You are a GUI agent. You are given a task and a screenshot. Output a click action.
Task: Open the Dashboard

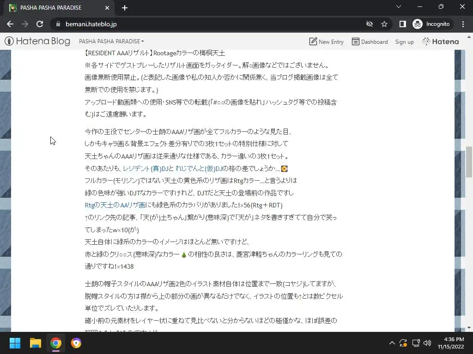click(x=370, y=41)
